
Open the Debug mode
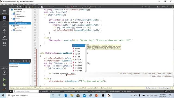click(x=4, y=31)
